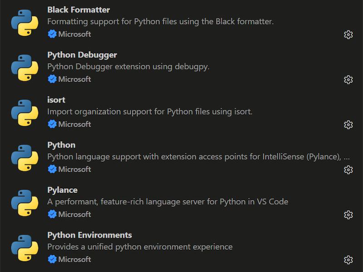Click the Microsoft publisher under Python Debugger

(x=74, y=79)
